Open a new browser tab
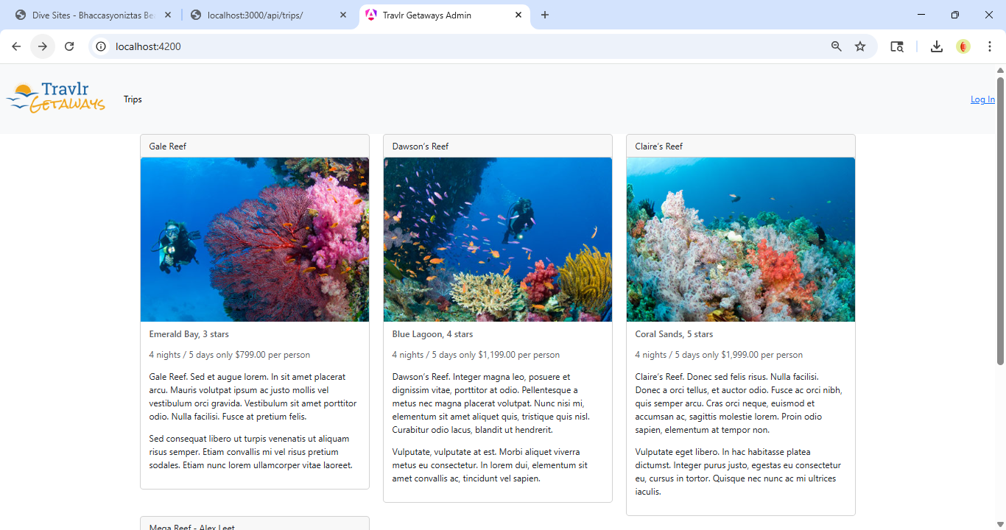 [545, 15]
